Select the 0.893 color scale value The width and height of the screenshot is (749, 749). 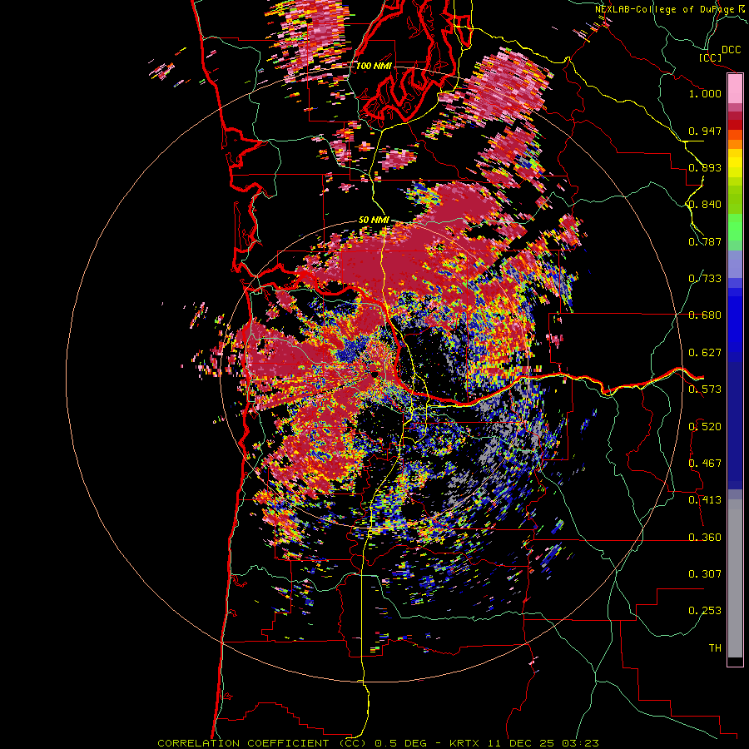(x=705, y=167)
